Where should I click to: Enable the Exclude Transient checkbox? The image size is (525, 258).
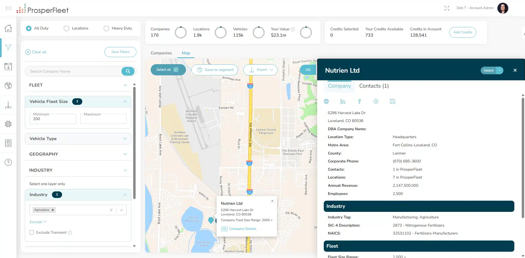[32, 232]
